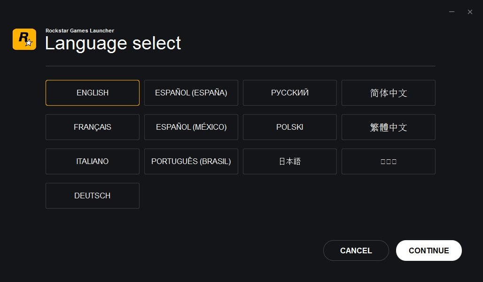Screen dimensions: 483x282
Task: Choose 简体中文 Simplified Chinese option
Action: pos(389,93)
